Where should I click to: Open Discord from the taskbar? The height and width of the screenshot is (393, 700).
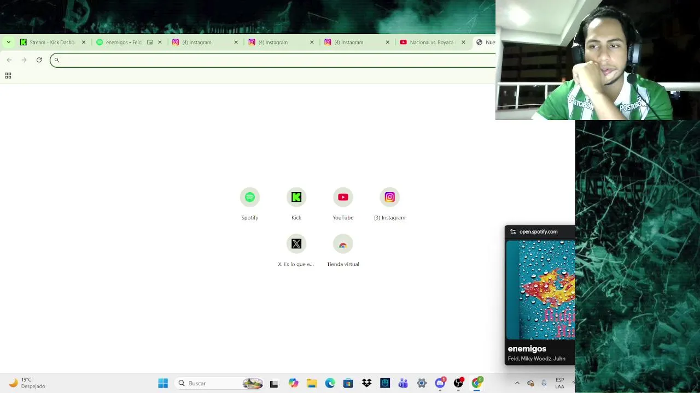pos(440,383)
